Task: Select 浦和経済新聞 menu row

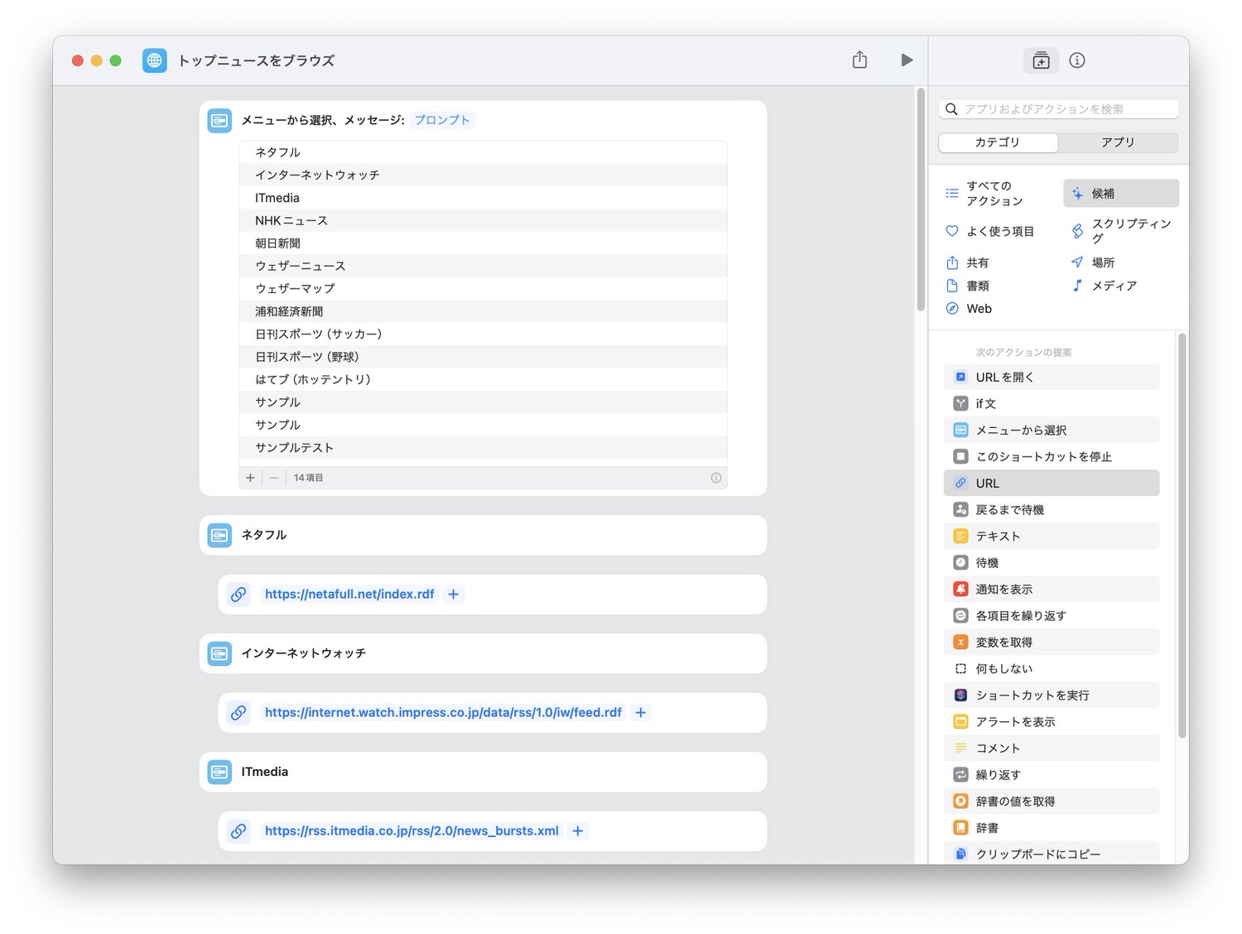Action: [x=483, y=311]
